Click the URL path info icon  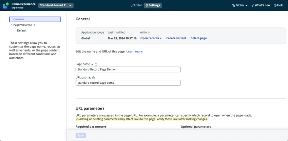click(94, 78)
